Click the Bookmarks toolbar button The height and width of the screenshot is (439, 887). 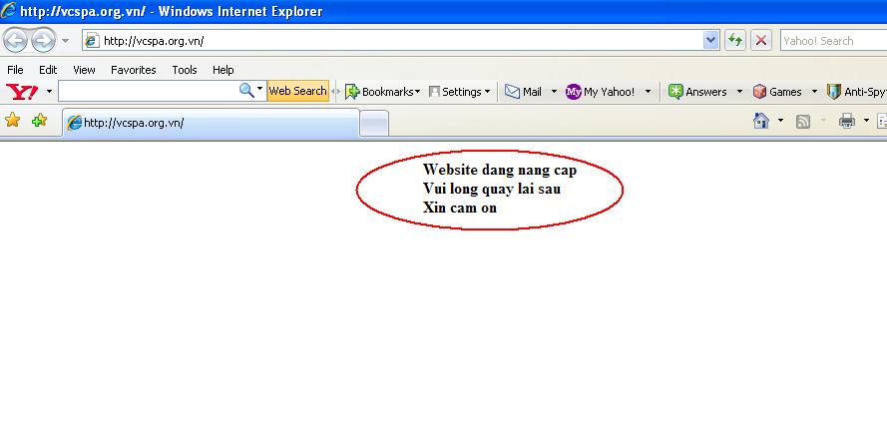click(x=382, y=92)
